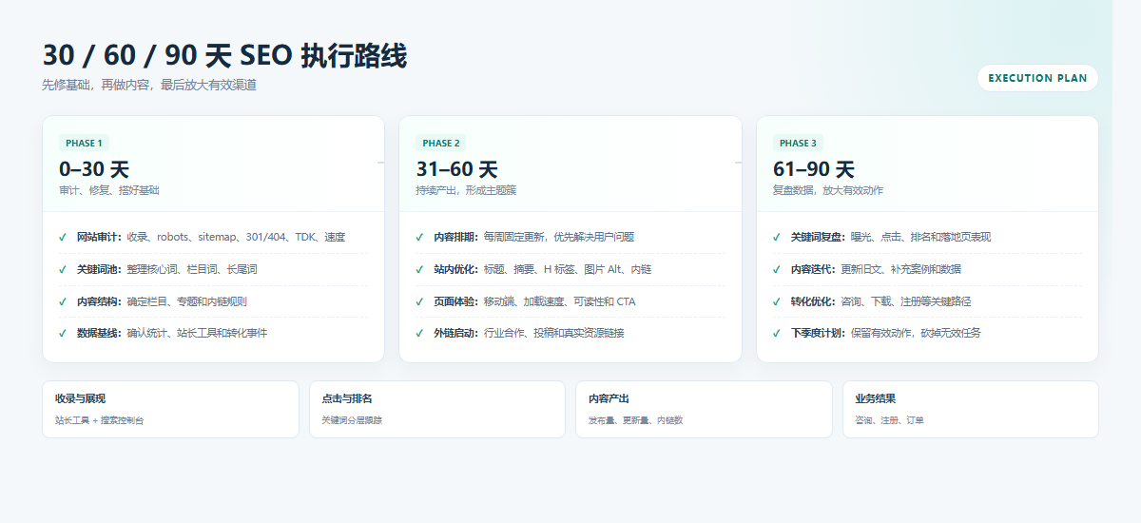Select the 内容迭代 item text
The height and width of the screenshot is (523, 1141).
point(876,270)
